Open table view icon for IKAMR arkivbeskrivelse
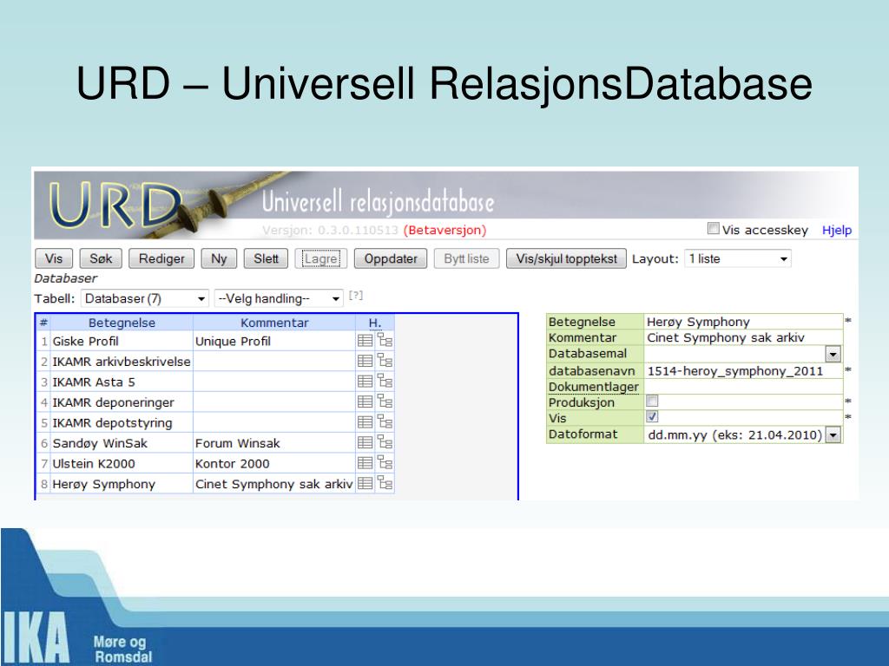This screenshot has height=666, width=889. [x=365, y=361]
